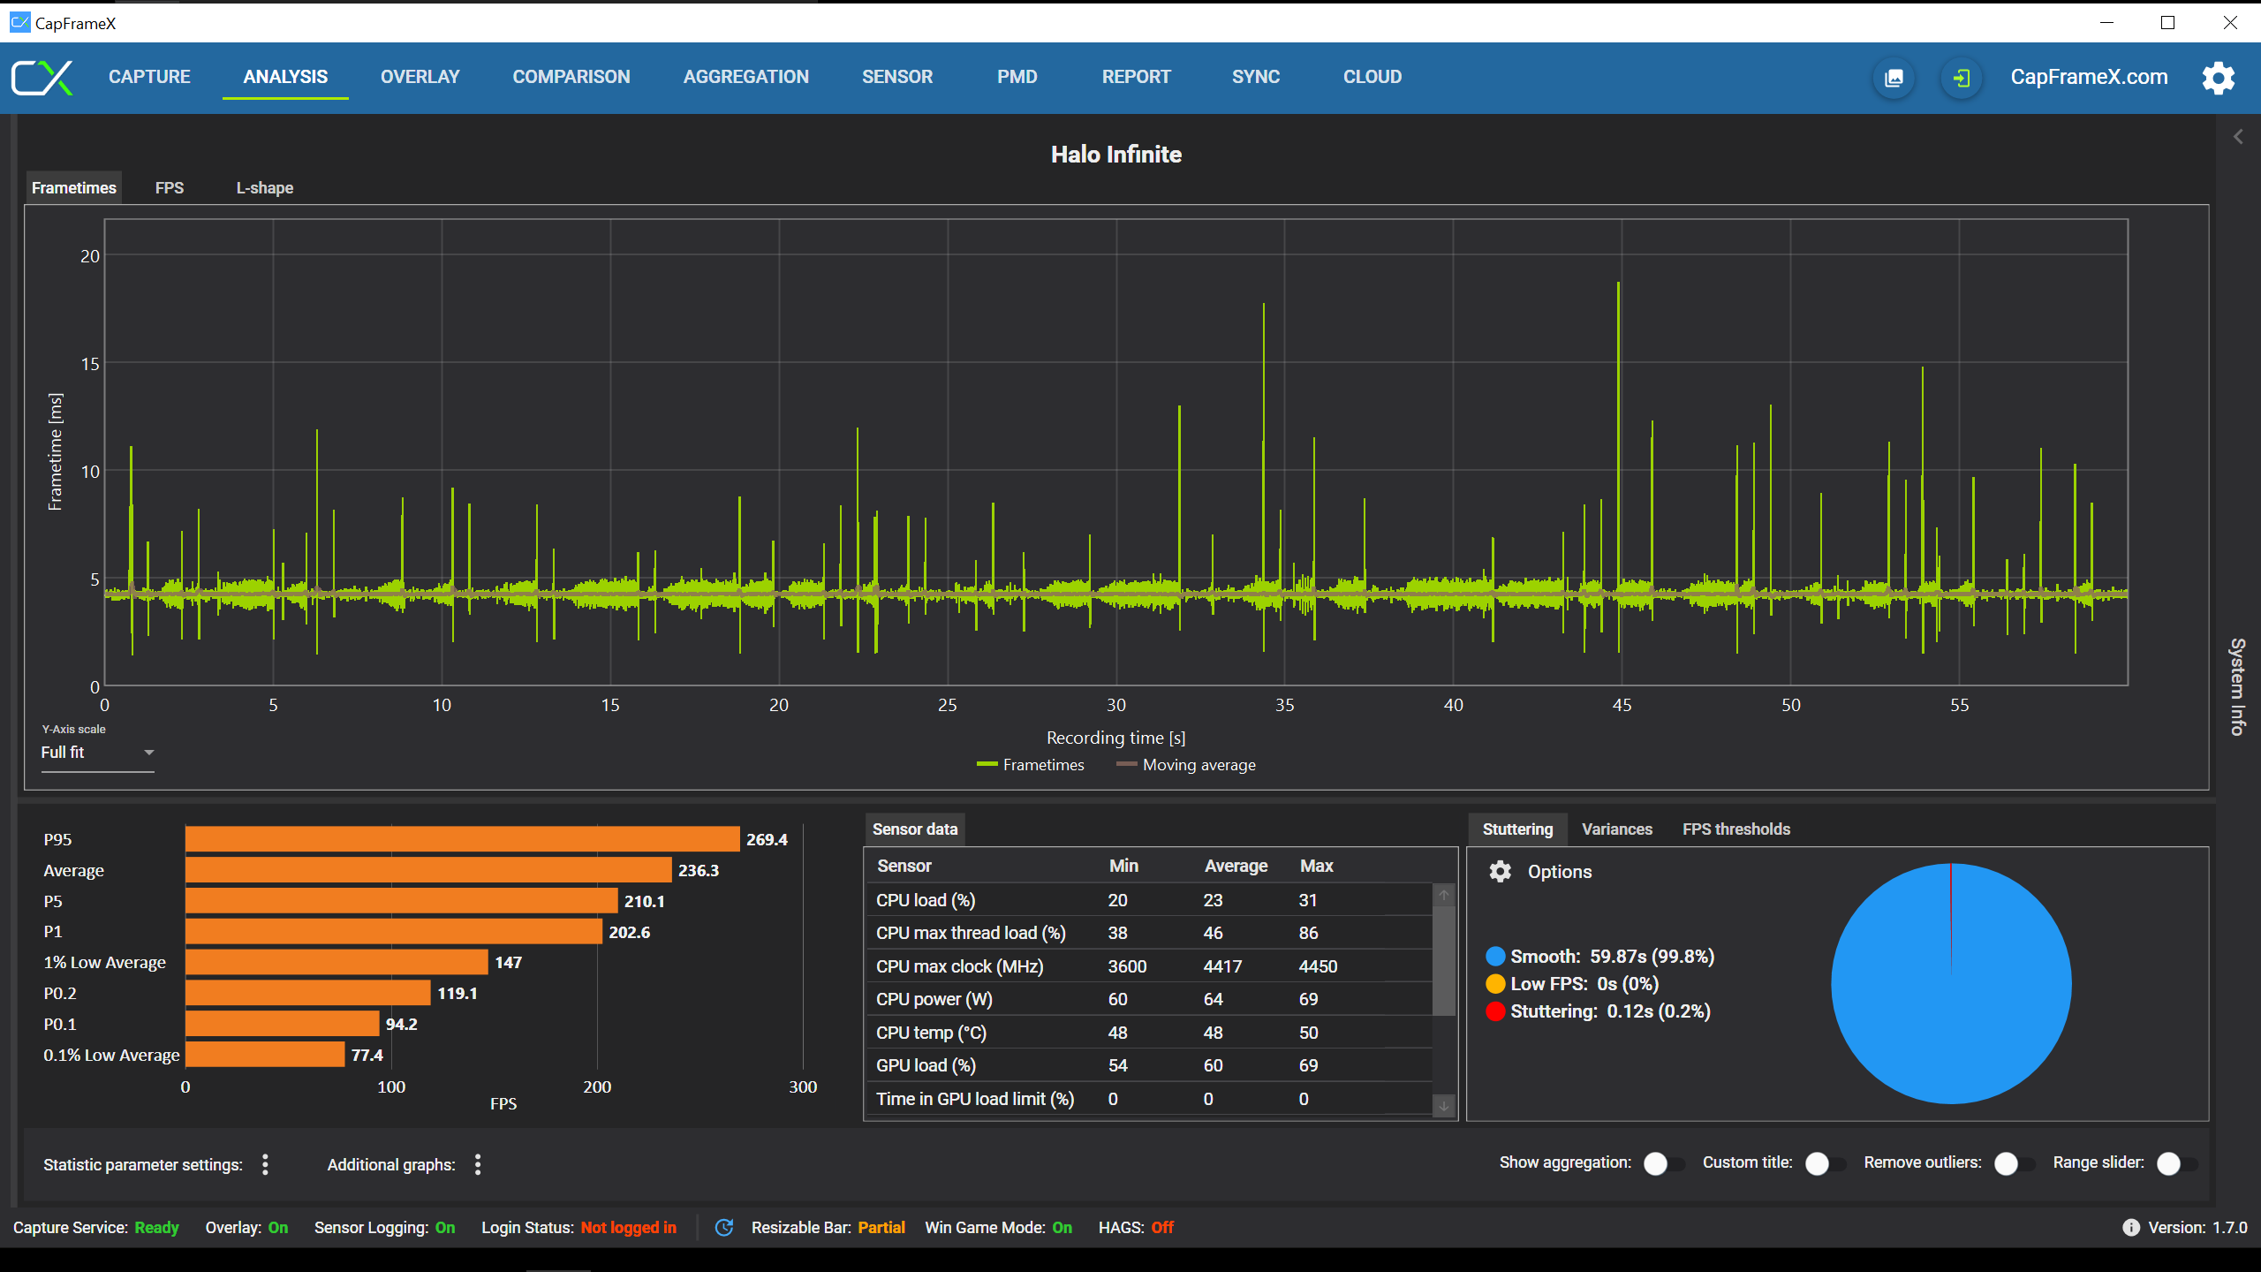Enable Range slider switch

click(x=2176, y=1163)
